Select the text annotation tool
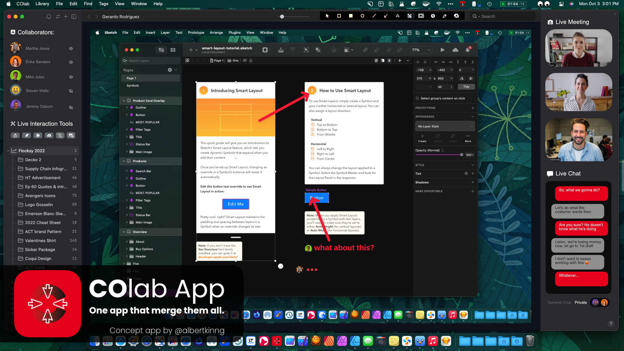Screen dimensions: 624x351 pos(398,16)
